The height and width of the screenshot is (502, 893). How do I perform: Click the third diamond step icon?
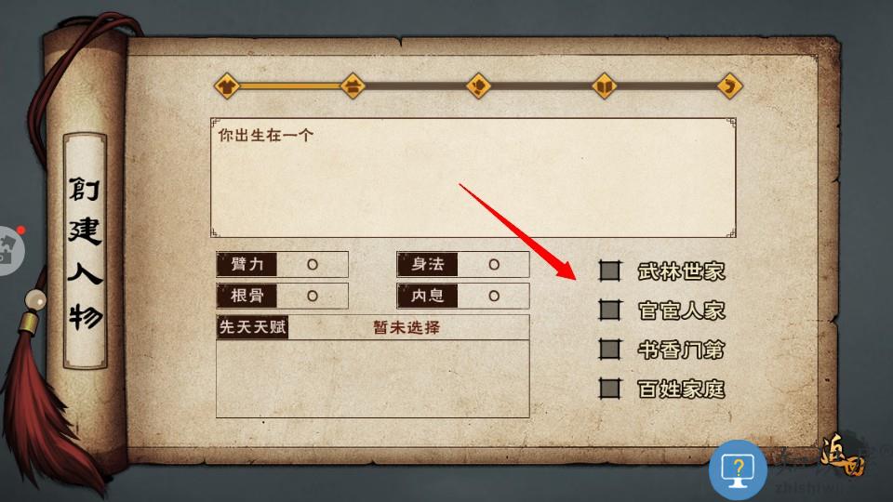pos(478,86)
